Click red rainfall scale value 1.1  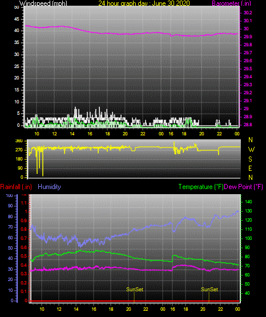click(x=24, y=203)
